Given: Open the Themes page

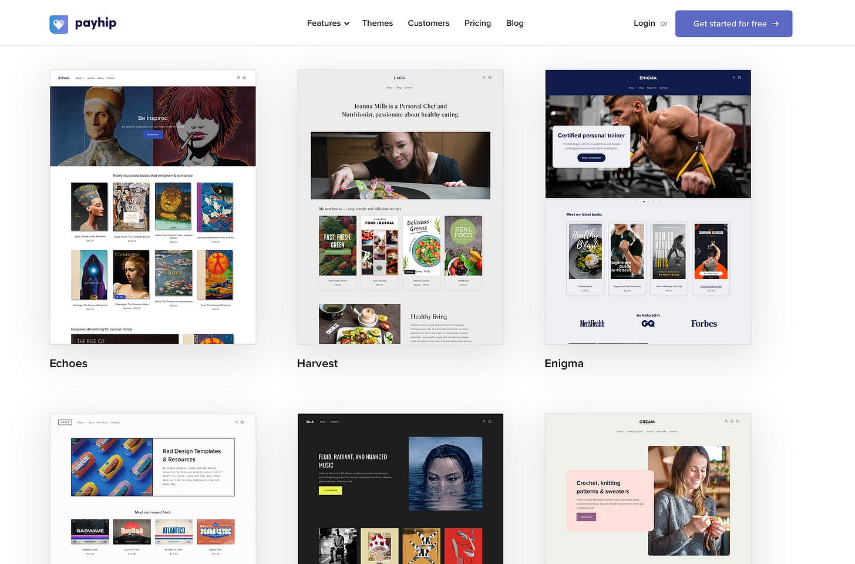Looking at the screenshot, I should click(x=378, y=23).
